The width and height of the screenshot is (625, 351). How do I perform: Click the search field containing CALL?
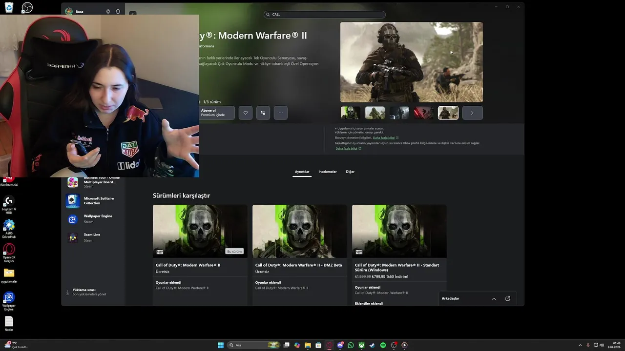point(325,15)
